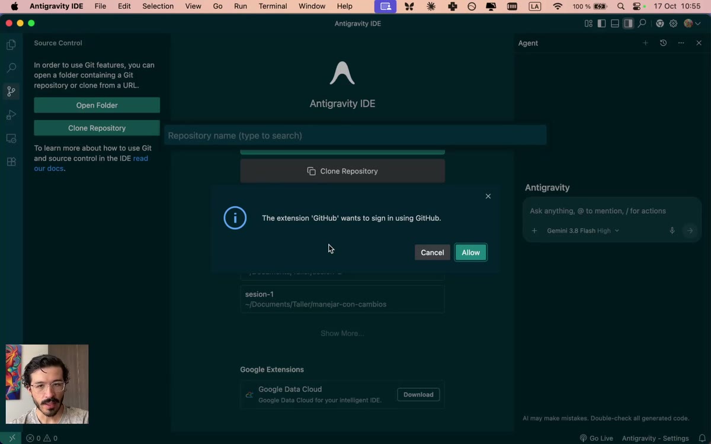The image size is (711, 444).
Task: Open Control Center in the menu bar
Action: tap(638, 7)
